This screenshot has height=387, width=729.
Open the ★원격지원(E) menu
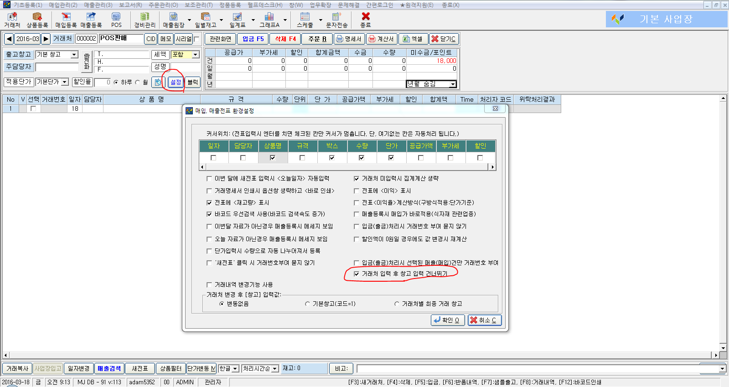coord(417,5)
